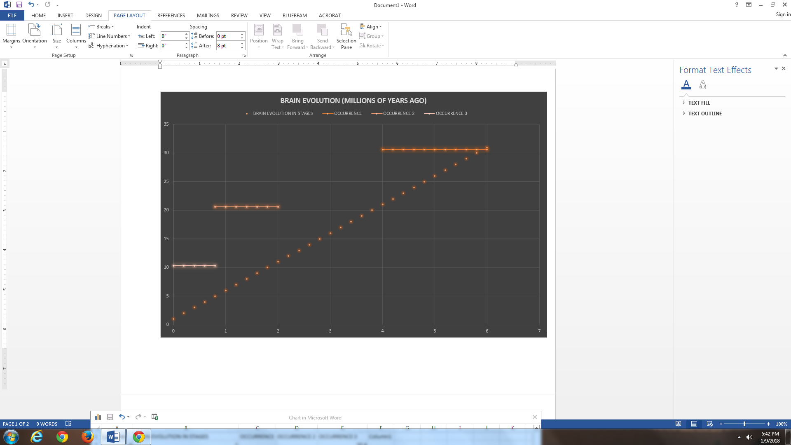Open the Align options
Viewport: 791px width, 445px height.
point(371,27)
